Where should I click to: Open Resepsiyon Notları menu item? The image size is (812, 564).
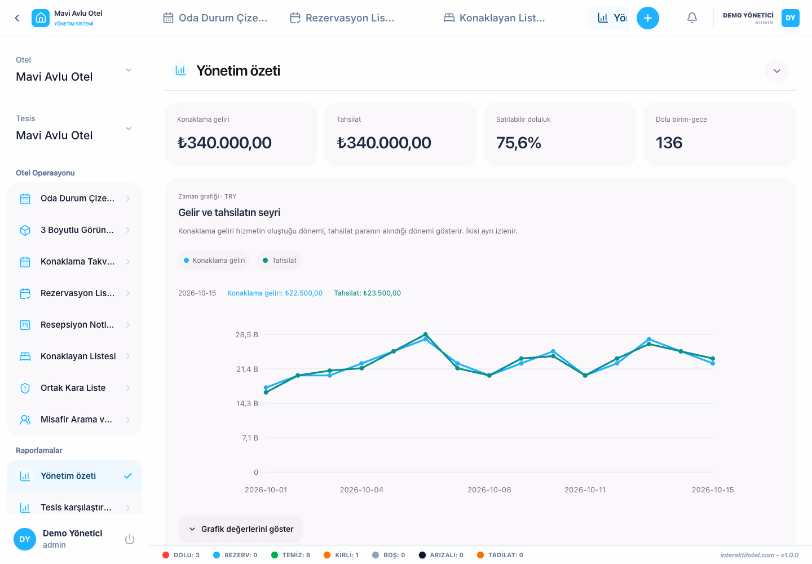74,325
